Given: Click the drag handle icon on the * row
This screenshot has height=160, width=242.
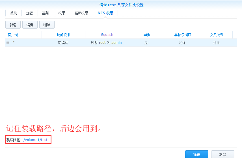Looking at the screenshot, I should 8,43.
